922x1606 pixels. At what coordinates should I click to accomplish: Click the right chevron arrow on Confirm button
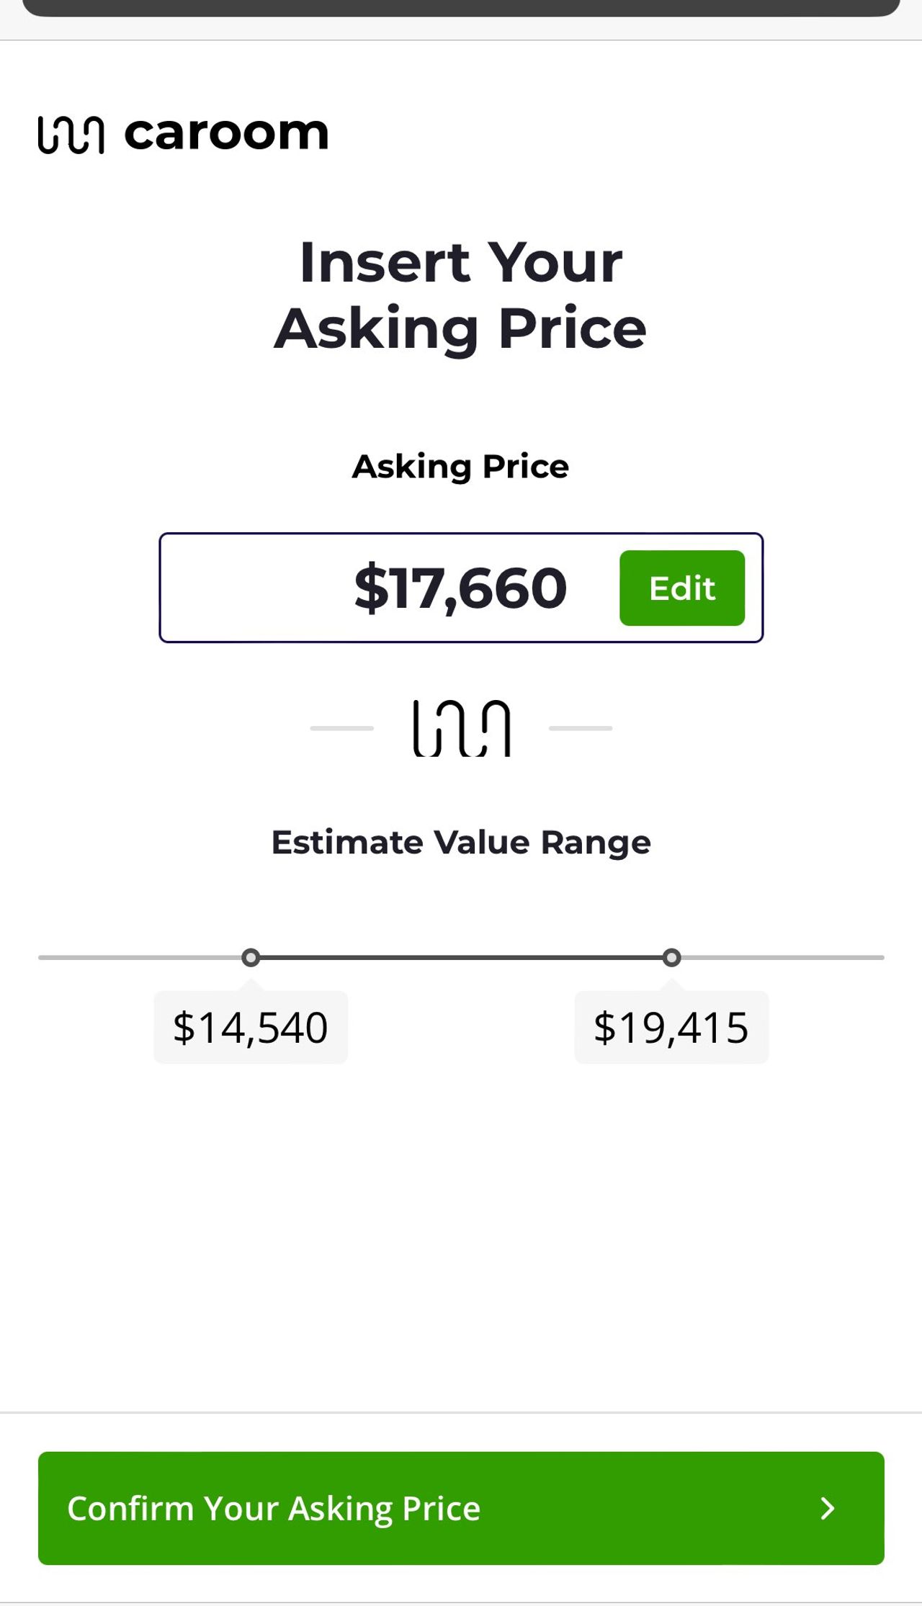click(828, 1508)
